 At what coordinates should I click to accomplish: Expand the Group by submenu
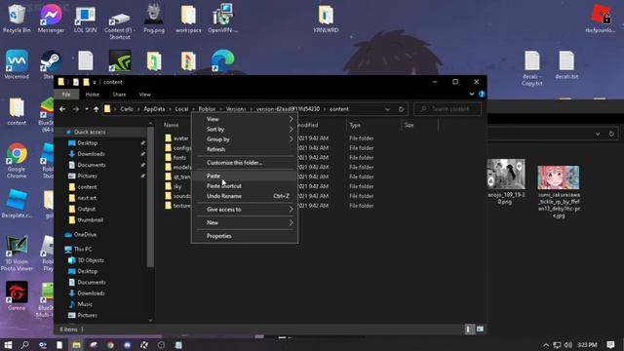coord(245,139)
